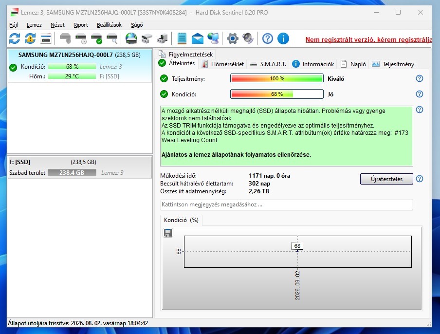The image size is (440, 334).
Task: Click the sidebar Hőm. 29 °C bar
Action: click(72, 76)
